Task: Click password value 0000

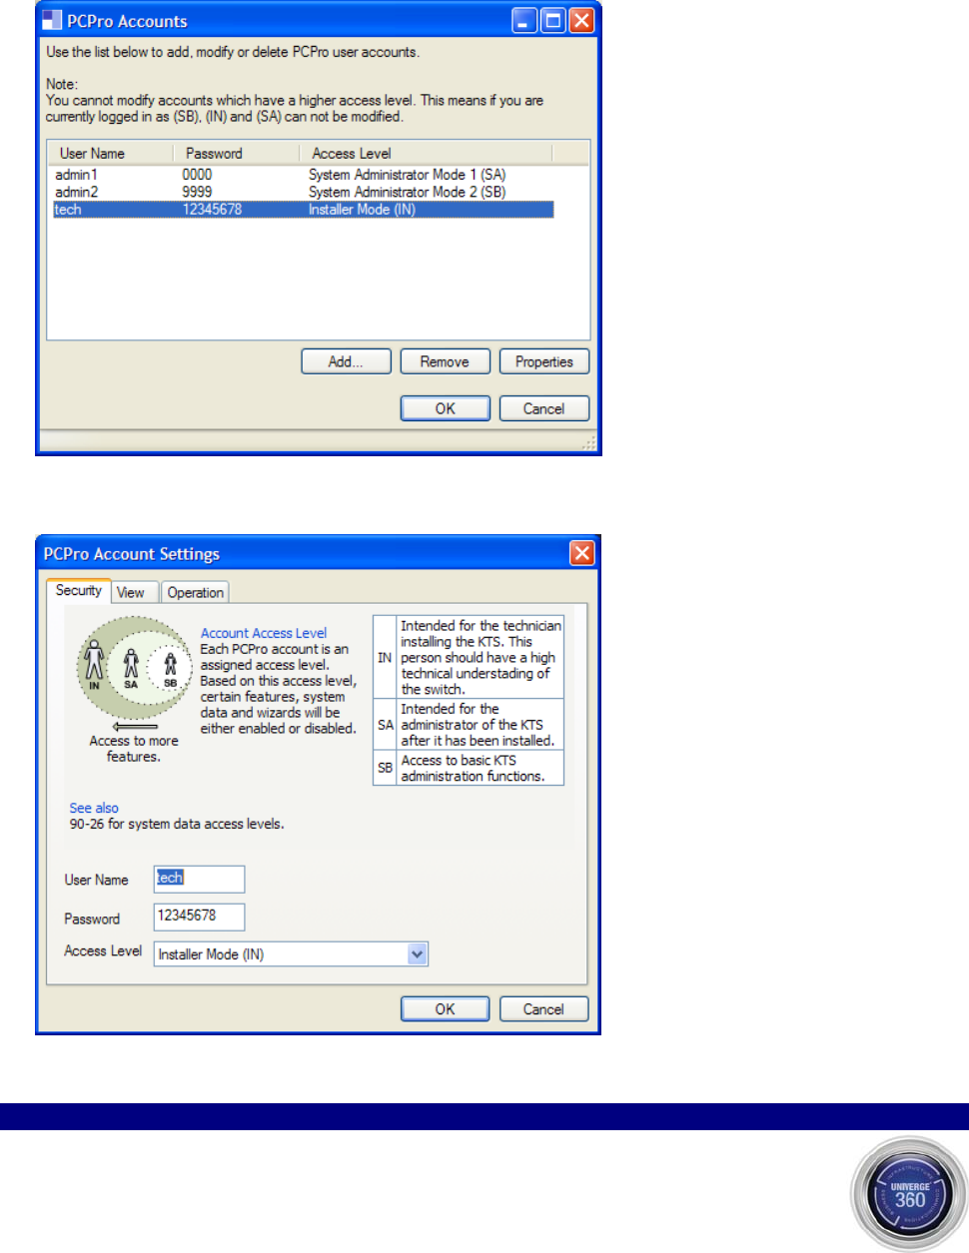Action: tap(197, 175)
